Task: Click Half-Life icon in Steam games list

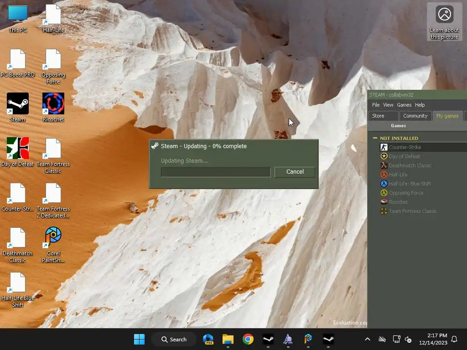Action: click(x=384, y=175)
